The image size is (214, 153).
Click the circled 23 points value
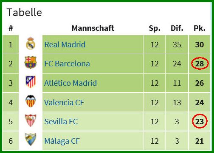pyautogui.click(x=200, y=121)
